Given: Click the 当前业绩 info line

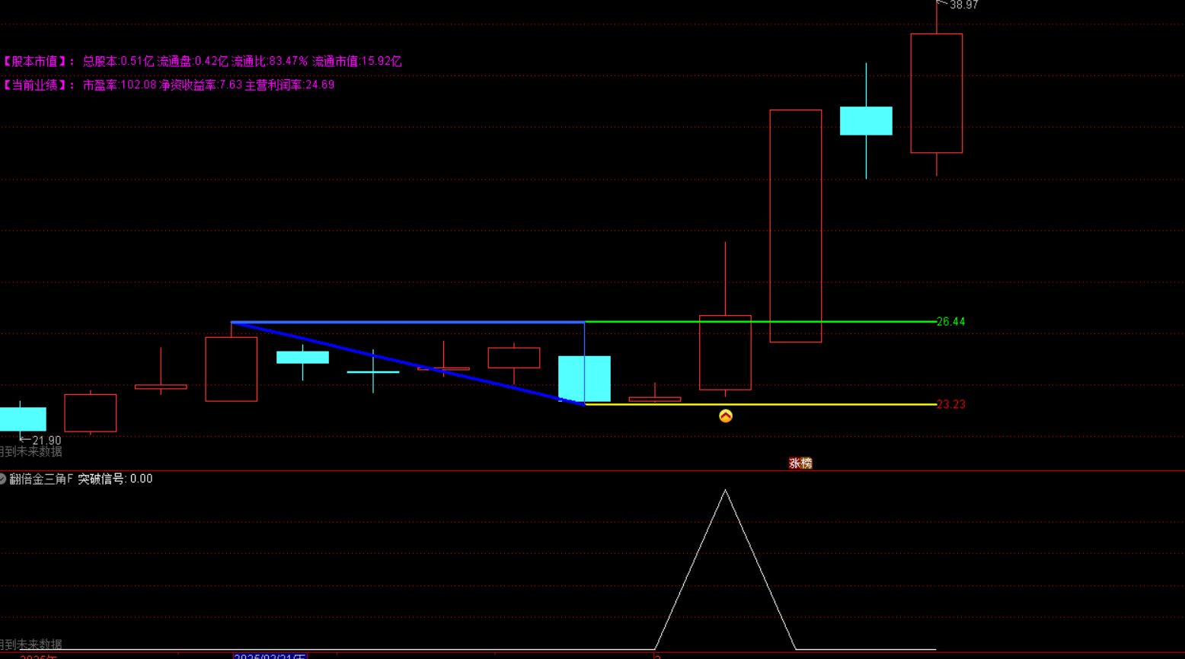Looking at the screenshot, I should coord(169,85).
